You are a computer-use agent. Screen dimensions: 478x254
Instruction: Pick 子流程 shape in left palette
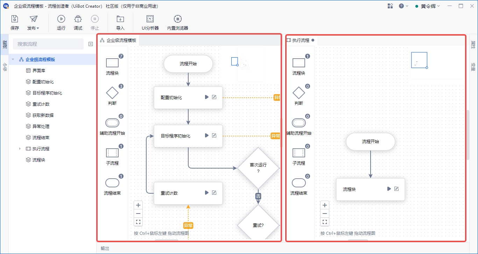pos(112,153)
